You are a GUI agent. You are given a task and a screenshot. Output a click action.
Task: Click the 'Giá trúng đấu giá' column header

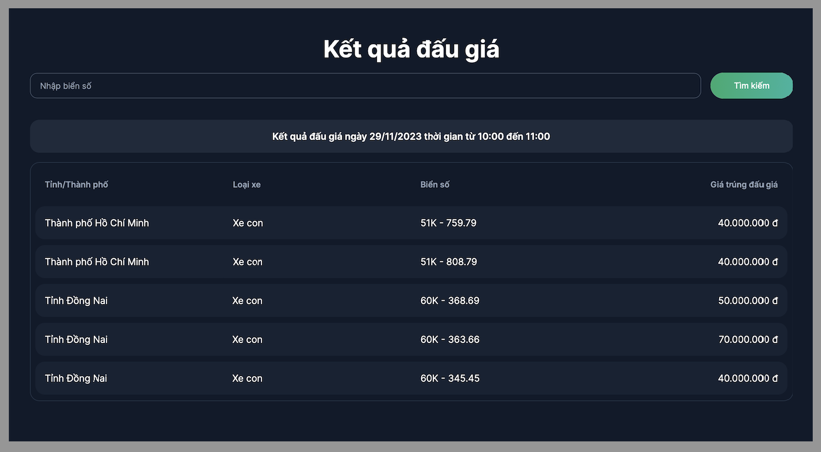(x=744, y=185)
